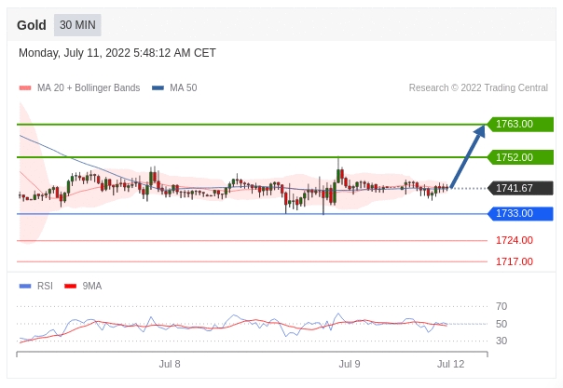Screen dimensions: 563x388
Task: Click the 1763.00 resistance price tag
Action: pyautogui.click(x=520, y=125)
